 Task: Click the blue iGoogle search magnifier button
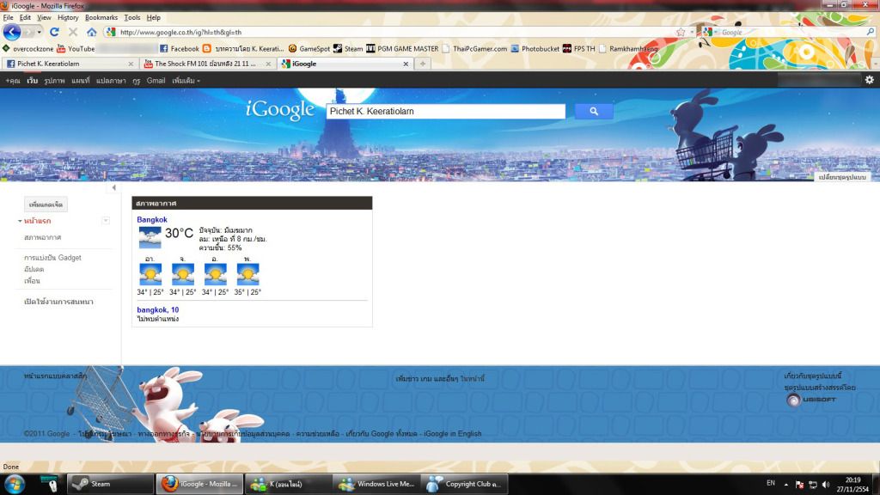pos(594,112)
